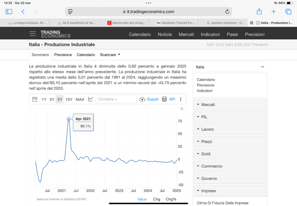297x206 pixels.
Task: Tap the Safari share icon
Action: coord(259,12)
